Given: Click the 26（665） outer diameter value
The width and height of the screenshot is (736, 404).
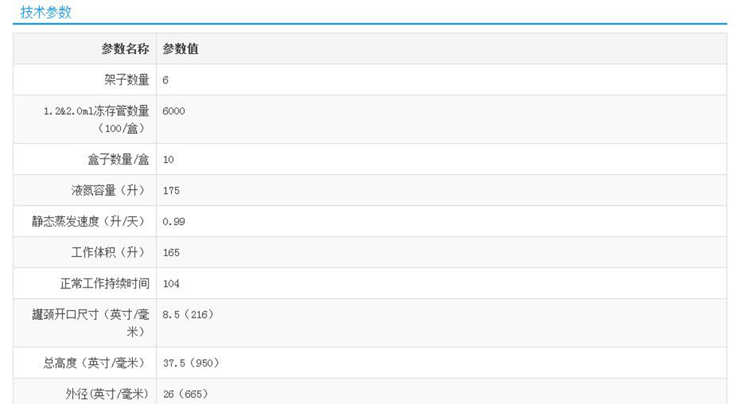Looking at the screenshot, I should [x=185, y=393].
